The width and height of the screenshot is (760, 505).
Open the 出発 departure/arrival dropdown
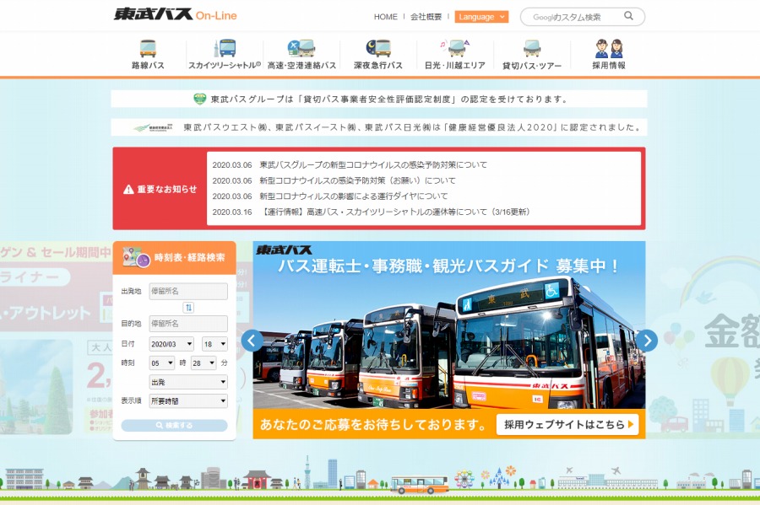click(x=188, y=382)
